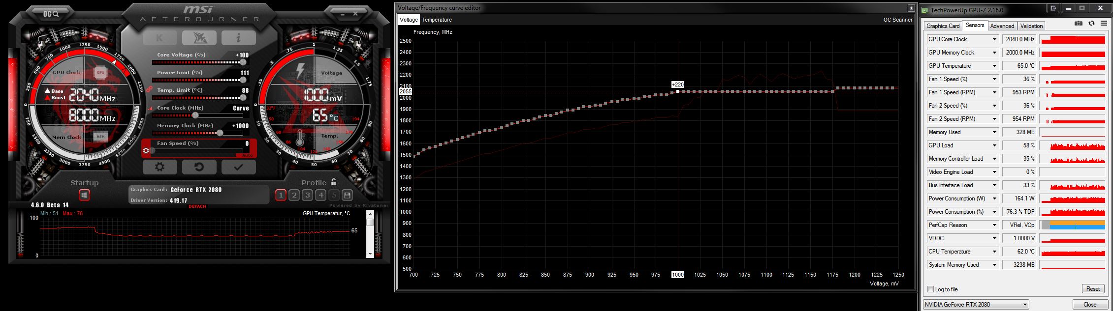The image size is (1113, 311).
Task: Open the NVIDIA GeForce RTX 2080 selector
Action: tap(976, 305)
